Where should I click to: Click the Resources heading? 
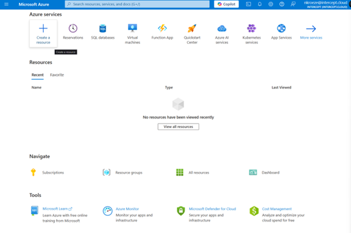click(40, 62)
